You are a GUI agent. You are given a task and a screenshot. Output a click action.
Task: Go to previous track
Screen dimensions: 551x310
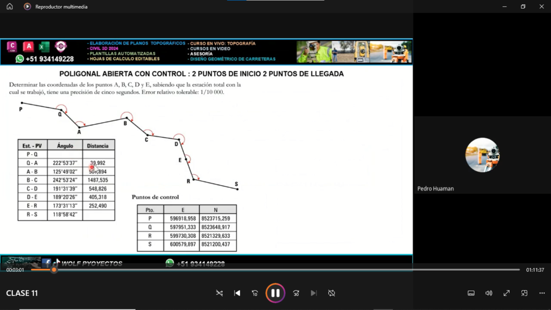237,293
